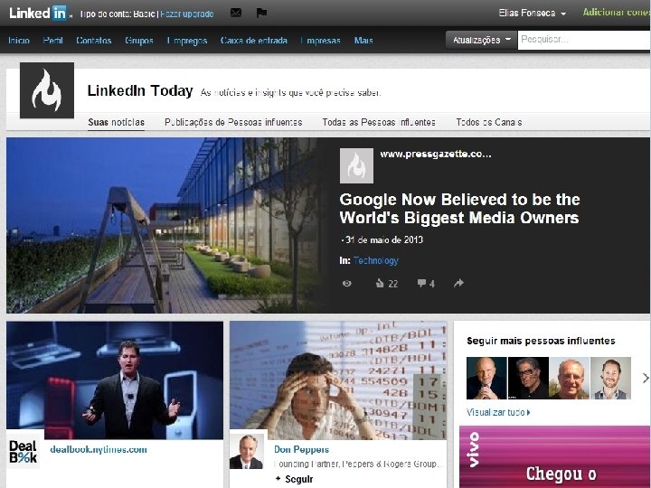Open the Mais navigation menu
651x488 pixels.
(363, 41)
